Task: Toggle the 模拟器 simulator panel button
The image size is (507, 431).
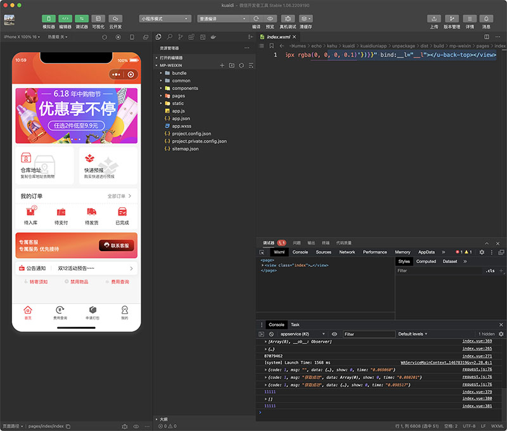Action: click(49, 19)
